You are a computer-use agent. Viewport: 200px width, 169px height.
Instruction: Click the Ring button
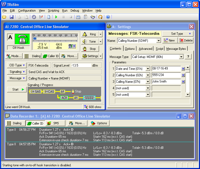90,34
